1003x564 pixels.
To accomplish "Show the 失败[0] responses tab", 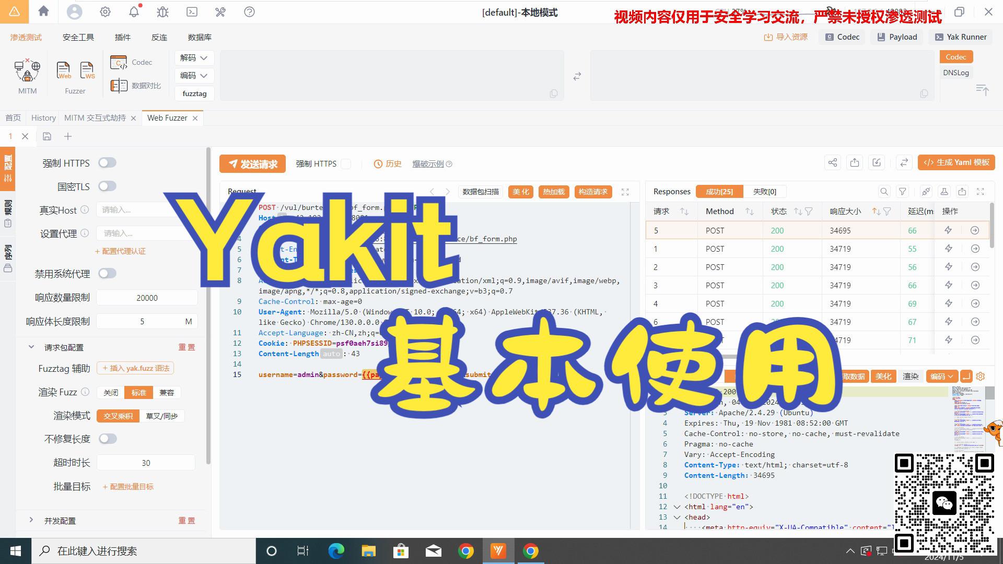I will 765,192.
